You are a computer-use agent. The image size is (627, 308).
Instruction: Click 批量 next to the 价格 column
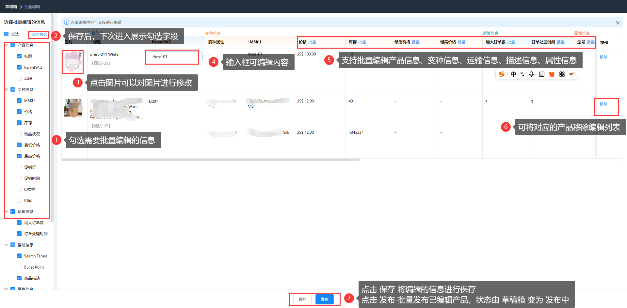click(312, 42)
